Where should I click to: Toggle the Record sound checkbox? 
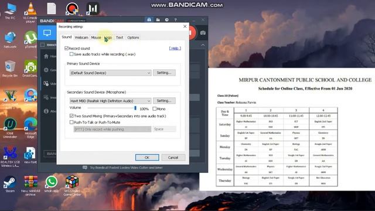tap(66, 48)
